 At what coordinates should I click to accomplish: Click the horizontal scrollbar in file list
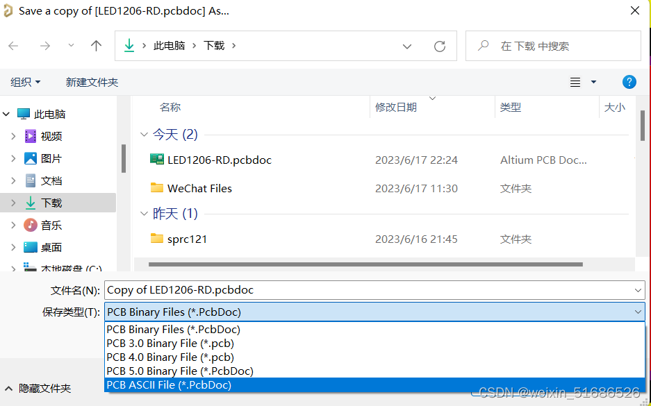click(x=365, y=264)
